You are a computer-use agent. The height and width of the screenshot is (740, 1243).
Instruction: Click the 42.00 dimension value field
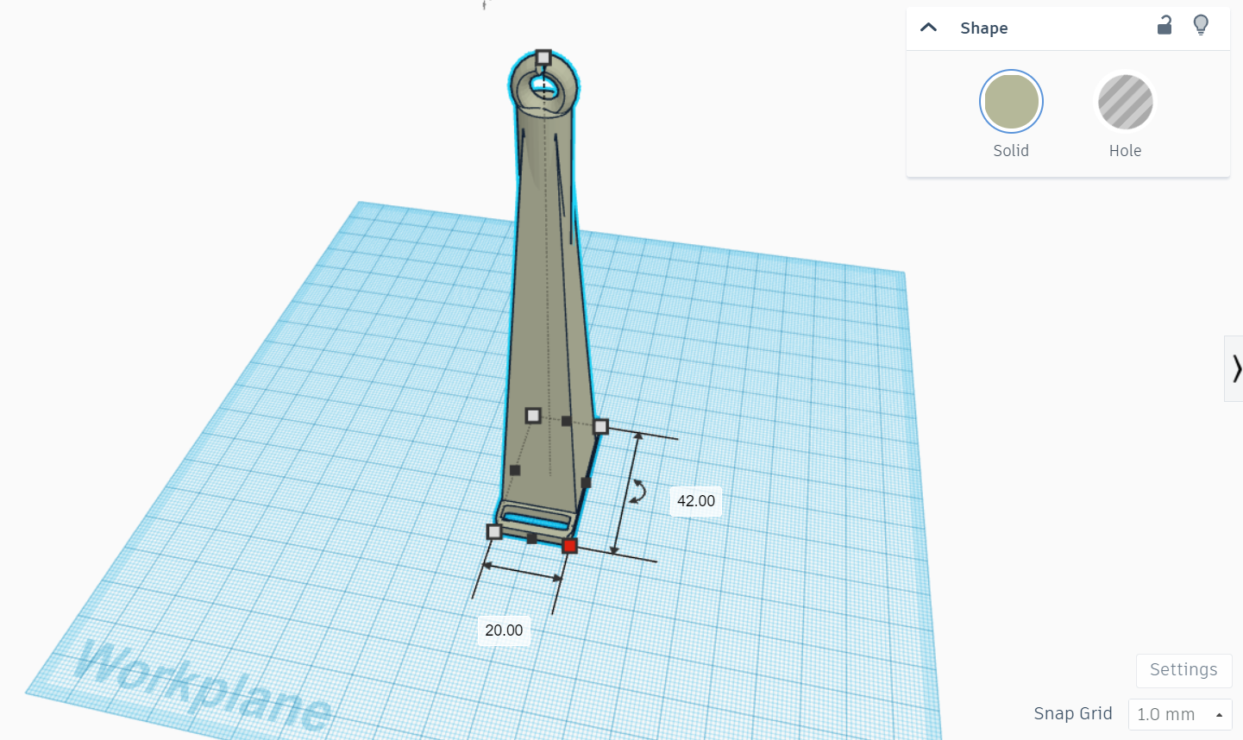pyautogui.click(x=695, y=501)
